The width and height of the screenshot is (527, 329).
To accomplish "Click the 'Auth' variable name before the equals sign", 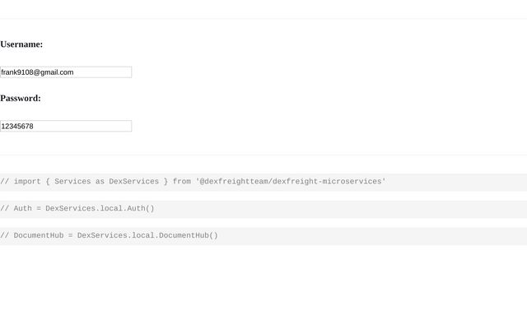I will [x=22, y=209].
